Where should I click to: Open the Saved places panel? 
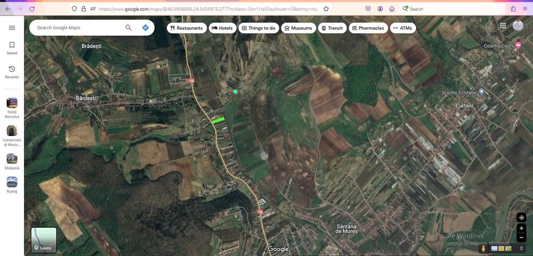click(12, 48)
